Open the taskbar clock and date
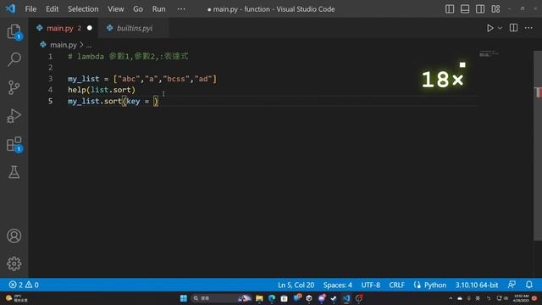This screenshot has height=305, width=542. tap(521, 298)
